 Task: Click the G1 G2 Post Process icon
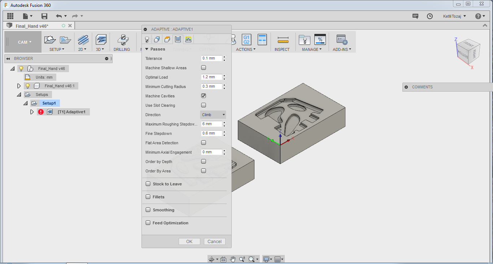coord(247,40)
